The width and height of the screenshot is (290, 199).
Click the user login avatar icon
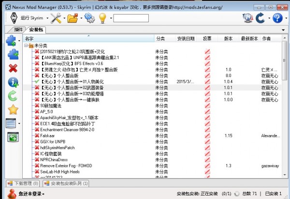click(x=12, y=194)
